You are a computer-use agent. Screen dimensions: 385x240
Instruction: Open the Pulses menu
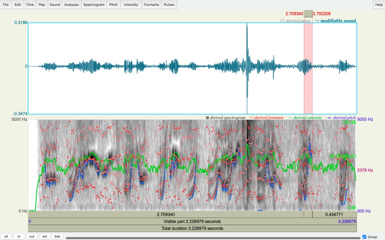169,4
